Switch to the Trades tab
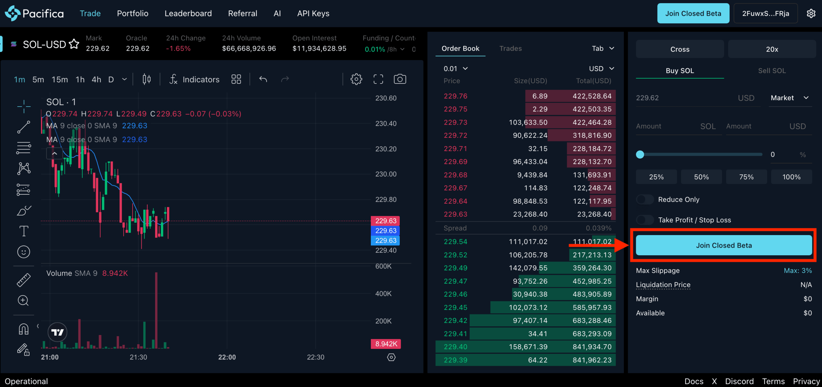This screenshot has height=387, width=822. (510, 48)
